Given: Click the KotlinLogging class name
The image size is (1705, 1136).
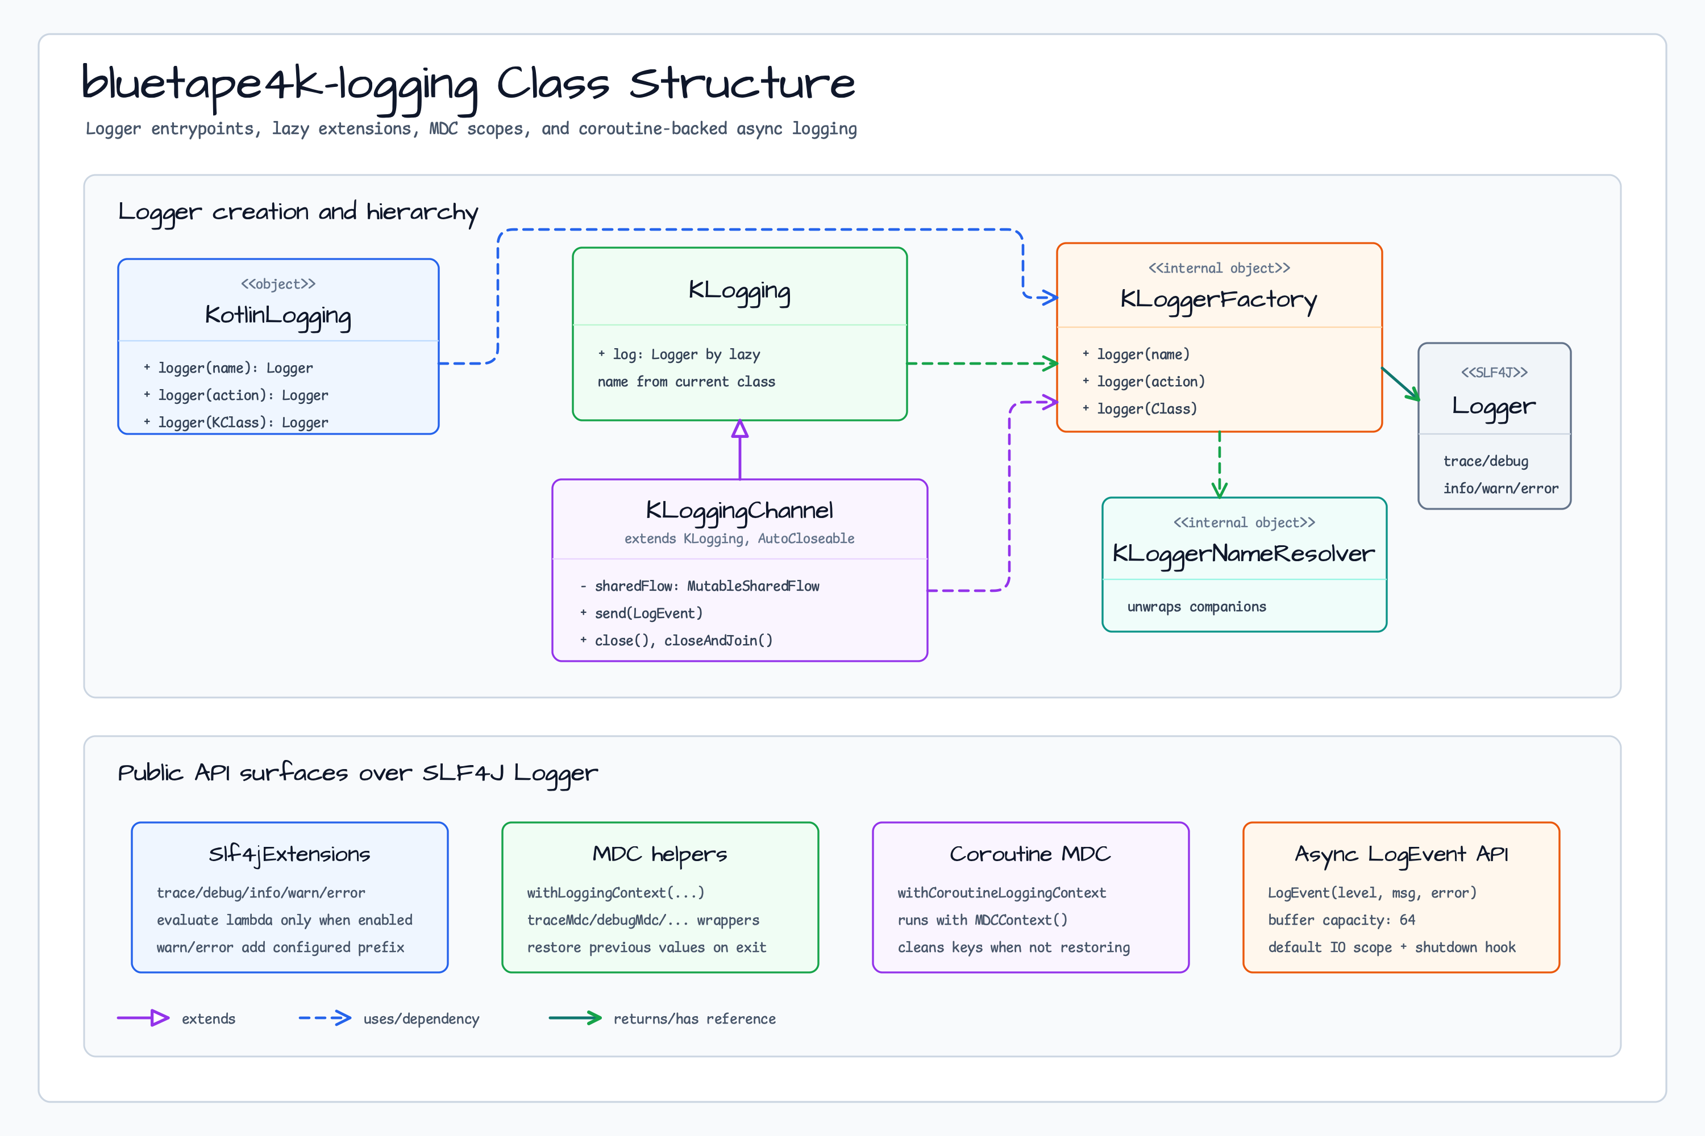Looking at the screenshot, I should point(278,316).
